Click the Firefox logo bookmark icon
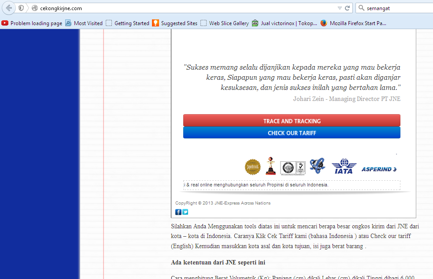Image resolution: width=433 pixels, height=279 pixels. (x=324, y=23)
